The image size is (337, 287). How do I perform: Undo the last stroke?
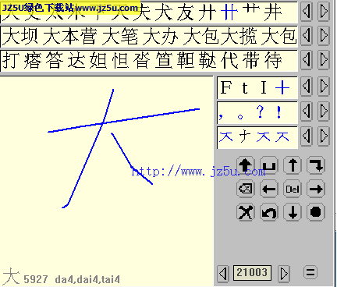[269, 212]
